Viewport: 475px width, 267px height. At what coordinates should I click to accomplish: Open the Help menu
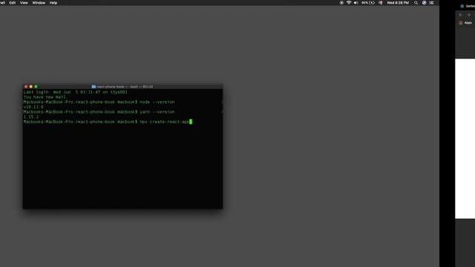(x=53, y=3)
